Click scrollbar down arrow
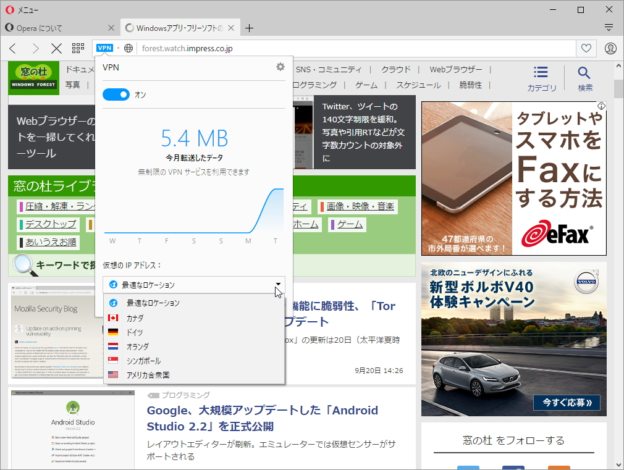This screenshot has height=470, width=624. pos(618,464)
